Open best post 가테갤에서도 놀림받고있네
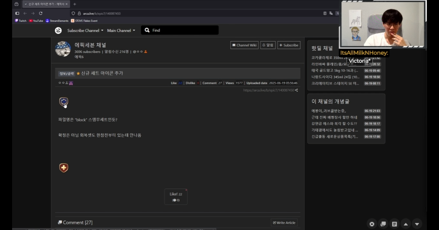 click(334, 130)
